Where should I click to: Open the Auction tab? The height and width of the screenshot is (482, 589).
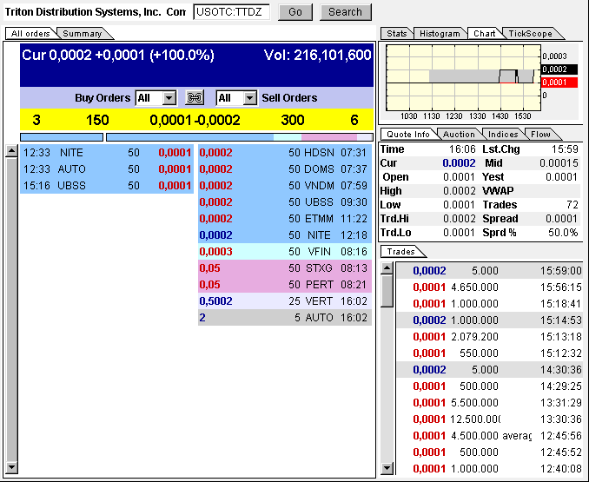[x=459, y=135]
